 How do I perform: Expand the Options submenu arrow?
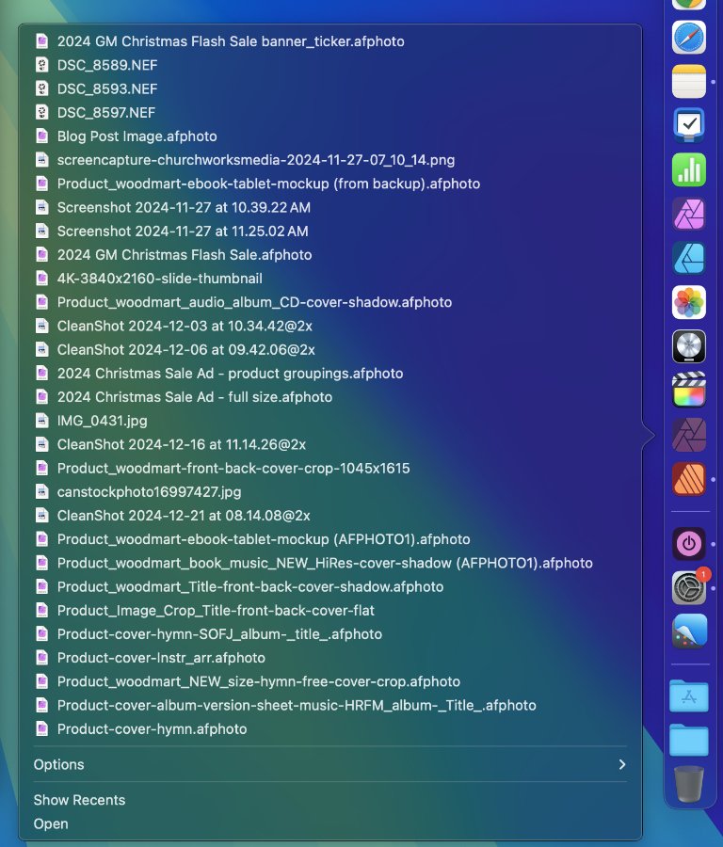point(622,764)
